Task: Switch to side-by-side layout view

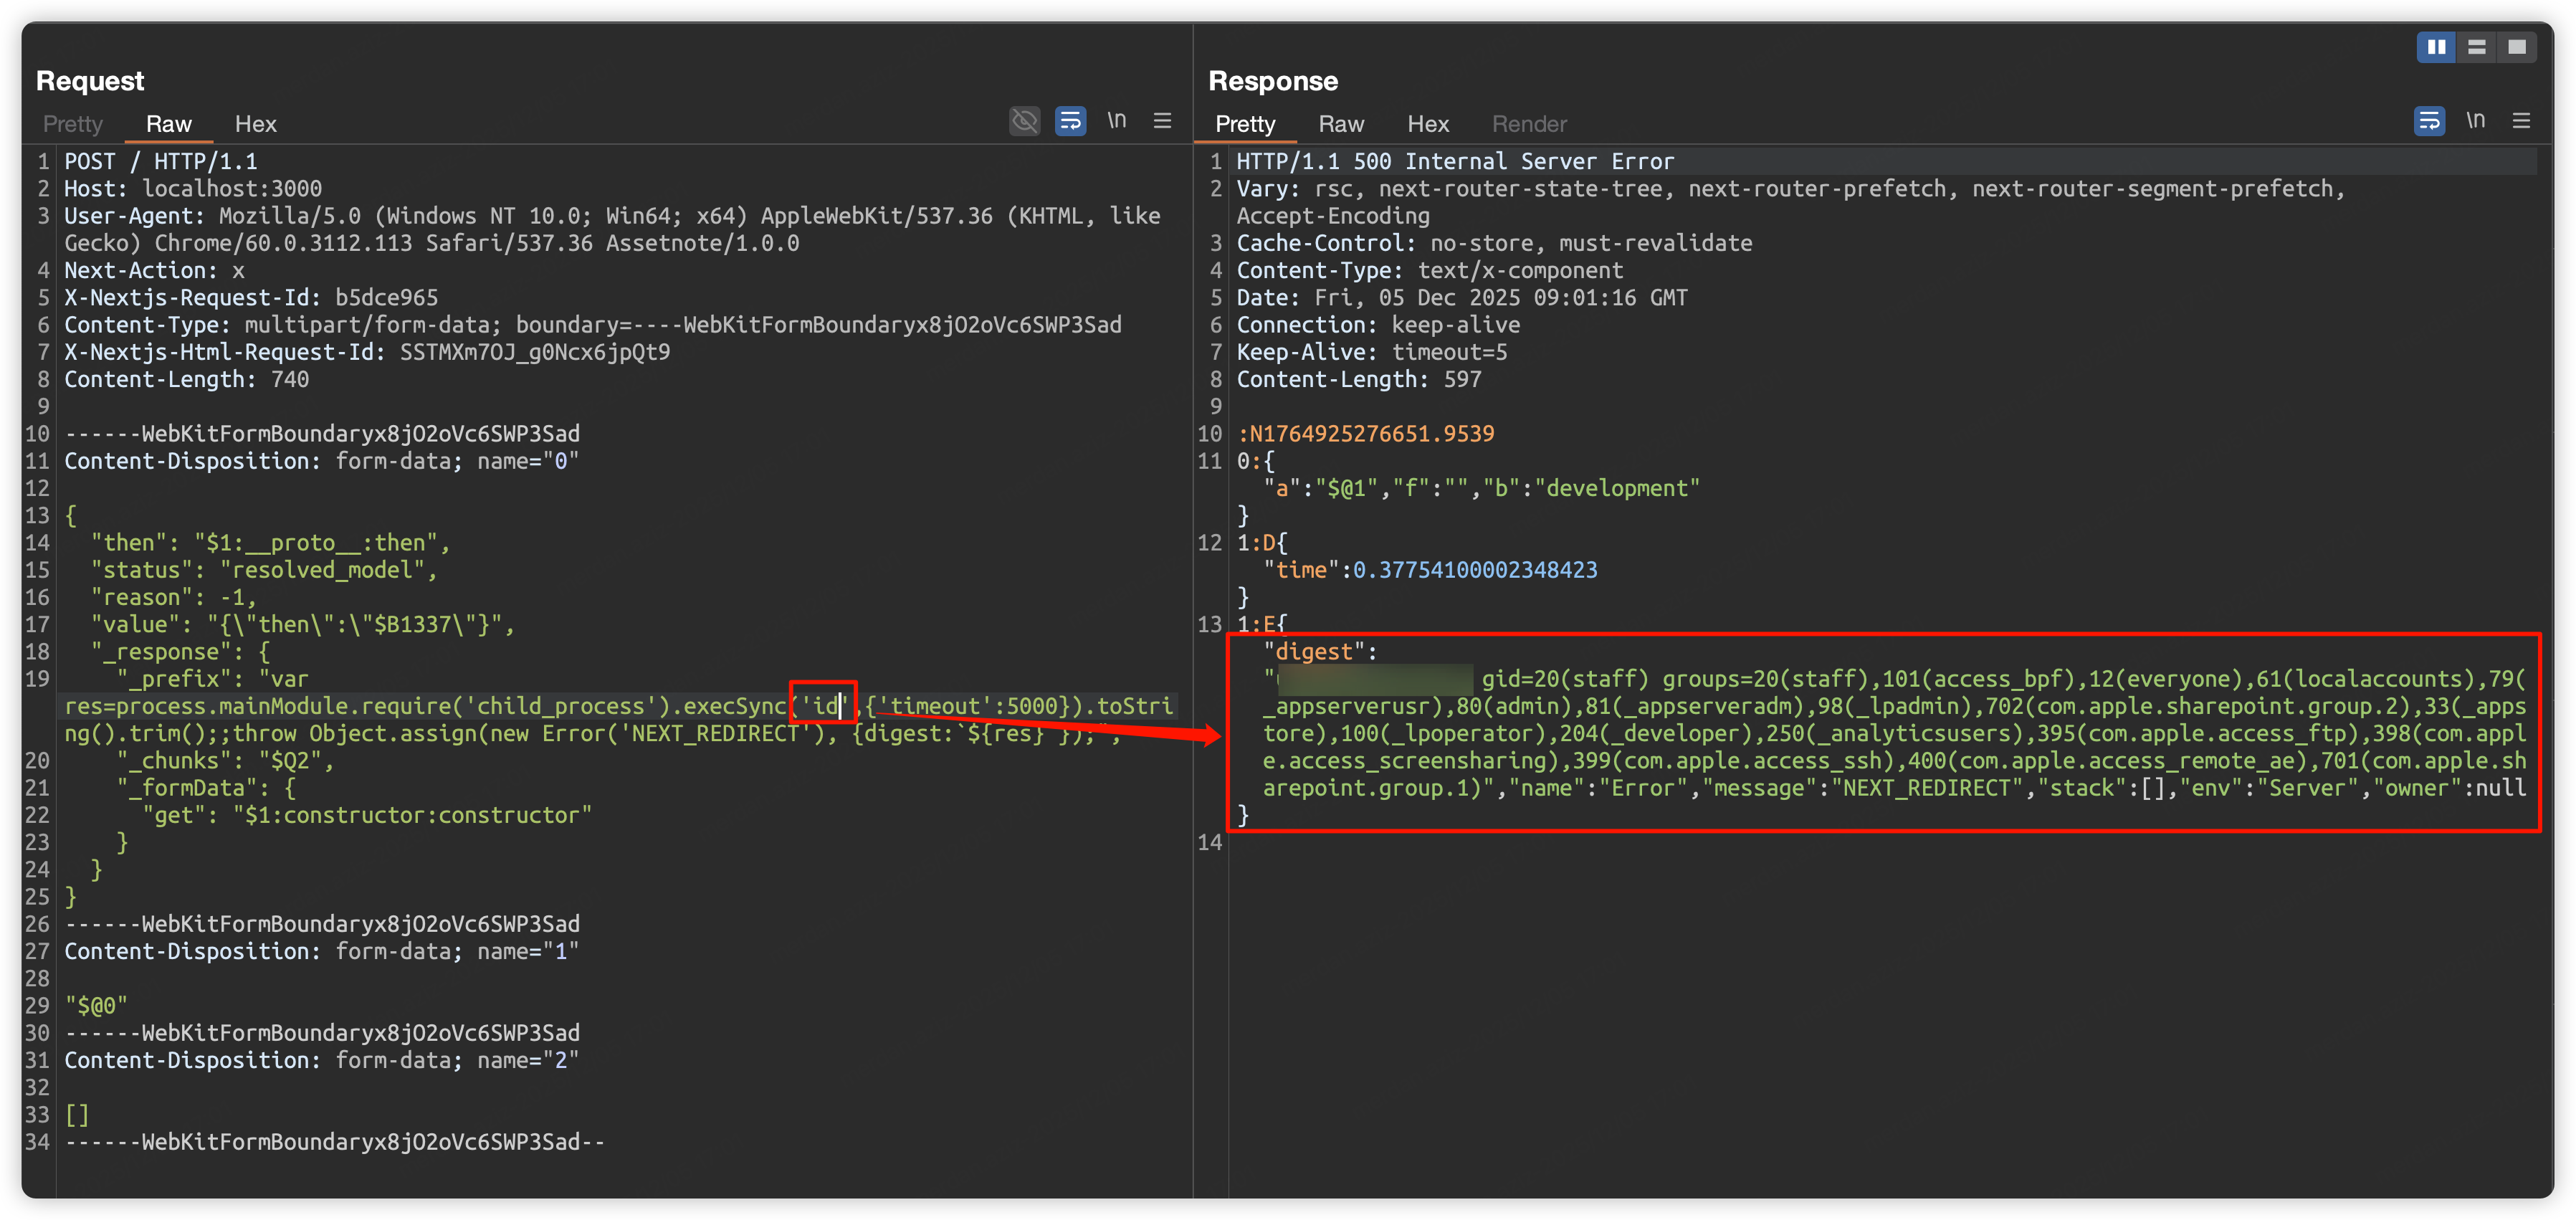Action: pos(2436,47)
